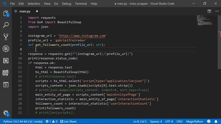The width and height of the screenshot is (221, 124).
Task: Select Python 3.6.5 interpreter in status bar
Action: [x=23, y=121]
